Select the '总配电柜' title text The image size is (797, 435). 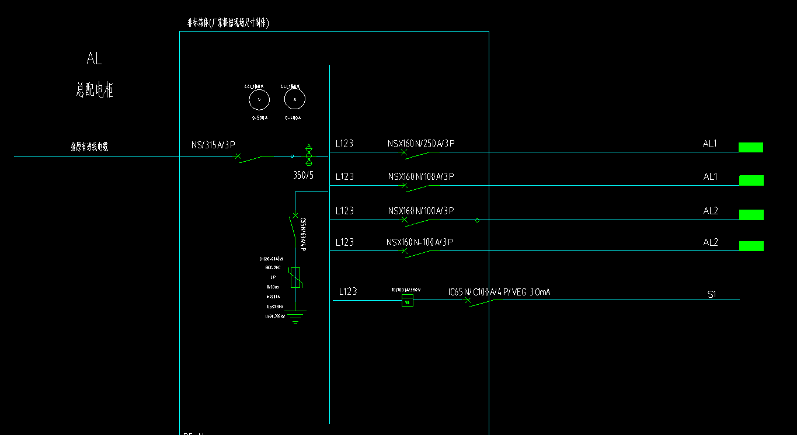click(x=95, y=90)
